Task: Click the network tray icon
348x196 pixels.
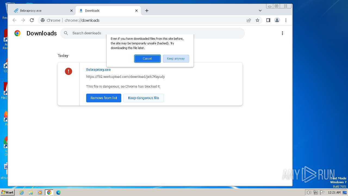Action: [315, 192]
